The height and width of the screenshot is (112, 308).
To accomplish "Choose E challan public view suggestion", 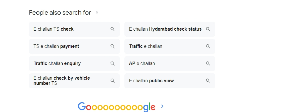I will pyautogui.click(x=170, y=81).
